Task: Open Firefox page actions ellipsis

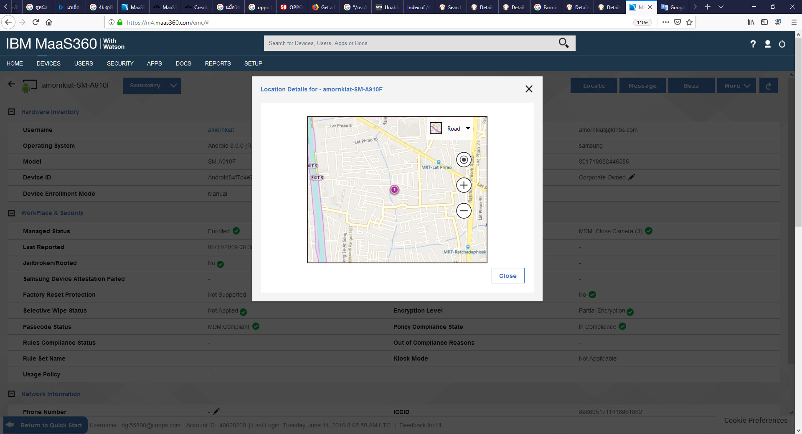Action: (x=666, y=22)
